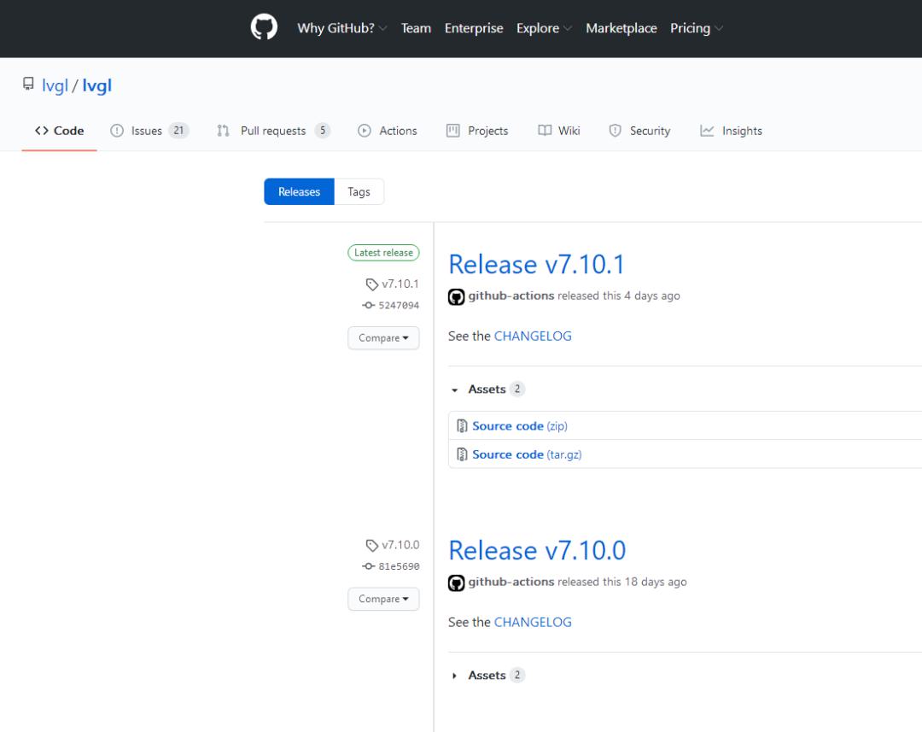Viewport: 922px width, 732px height.
Task: Open commit 81e5690
Action: pos(399,566)
